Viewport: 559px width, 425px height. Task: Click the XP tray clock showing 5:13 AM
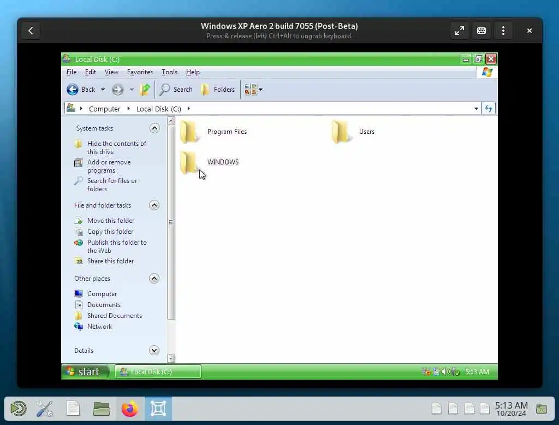(x=477, y=372)
